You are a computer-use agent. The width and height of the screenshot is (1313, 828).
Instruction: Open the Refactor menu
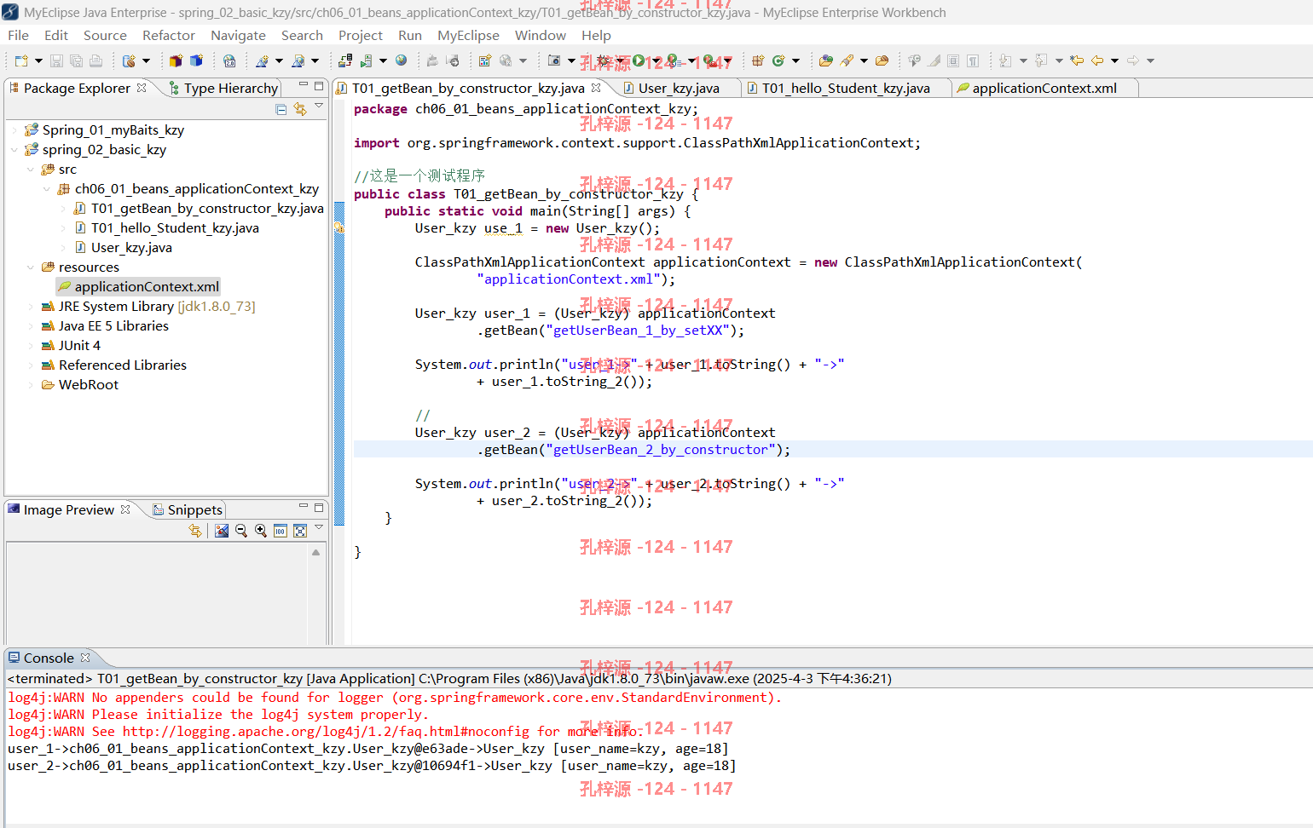pyautogui.click(x=169, y=35)
